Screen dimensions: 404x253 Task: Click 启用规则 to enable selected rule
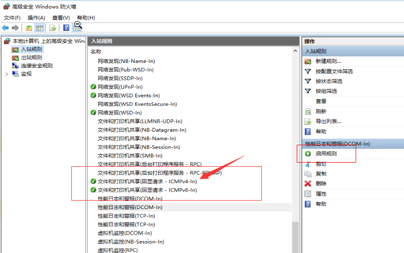(x=326, y=154)
